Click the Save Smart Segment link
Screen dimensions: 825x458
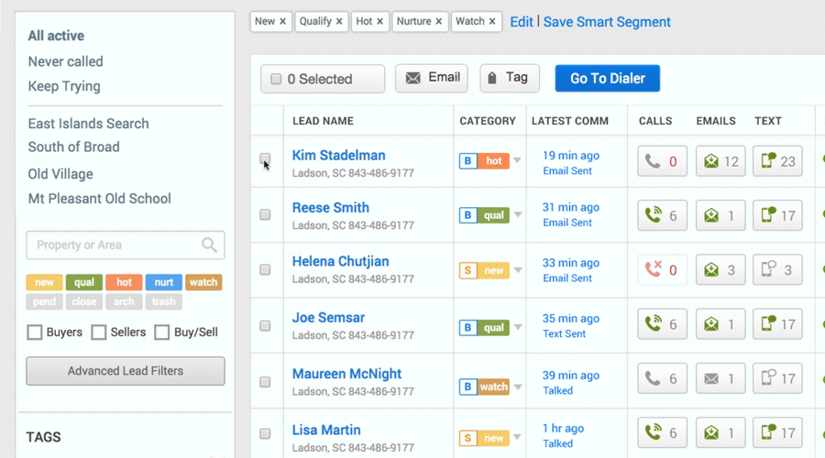point(607,22)
